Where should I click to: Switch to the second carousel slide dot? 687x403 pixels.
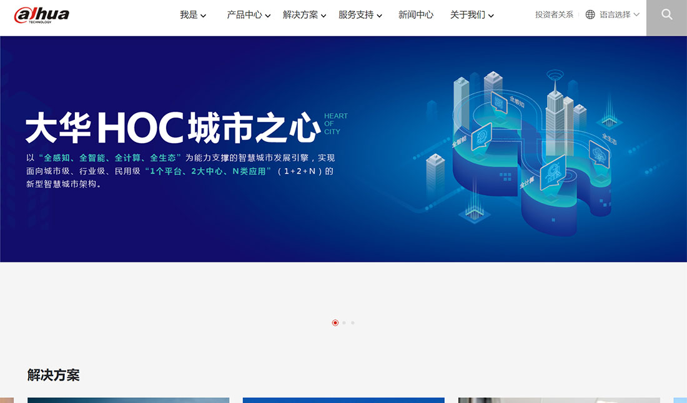[x=344, y=323]
